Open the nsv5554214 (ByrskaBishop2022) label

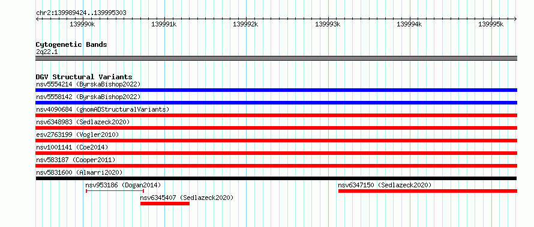(88, 84)
